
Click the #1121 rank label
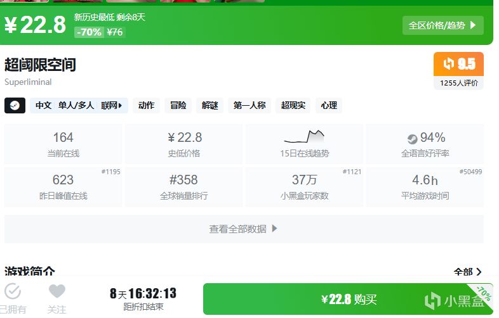point(352,172)
